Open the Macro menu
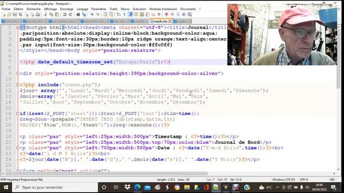Image resolution: width=344 pixels, height=193 pixels. click(x=125, y=9)
